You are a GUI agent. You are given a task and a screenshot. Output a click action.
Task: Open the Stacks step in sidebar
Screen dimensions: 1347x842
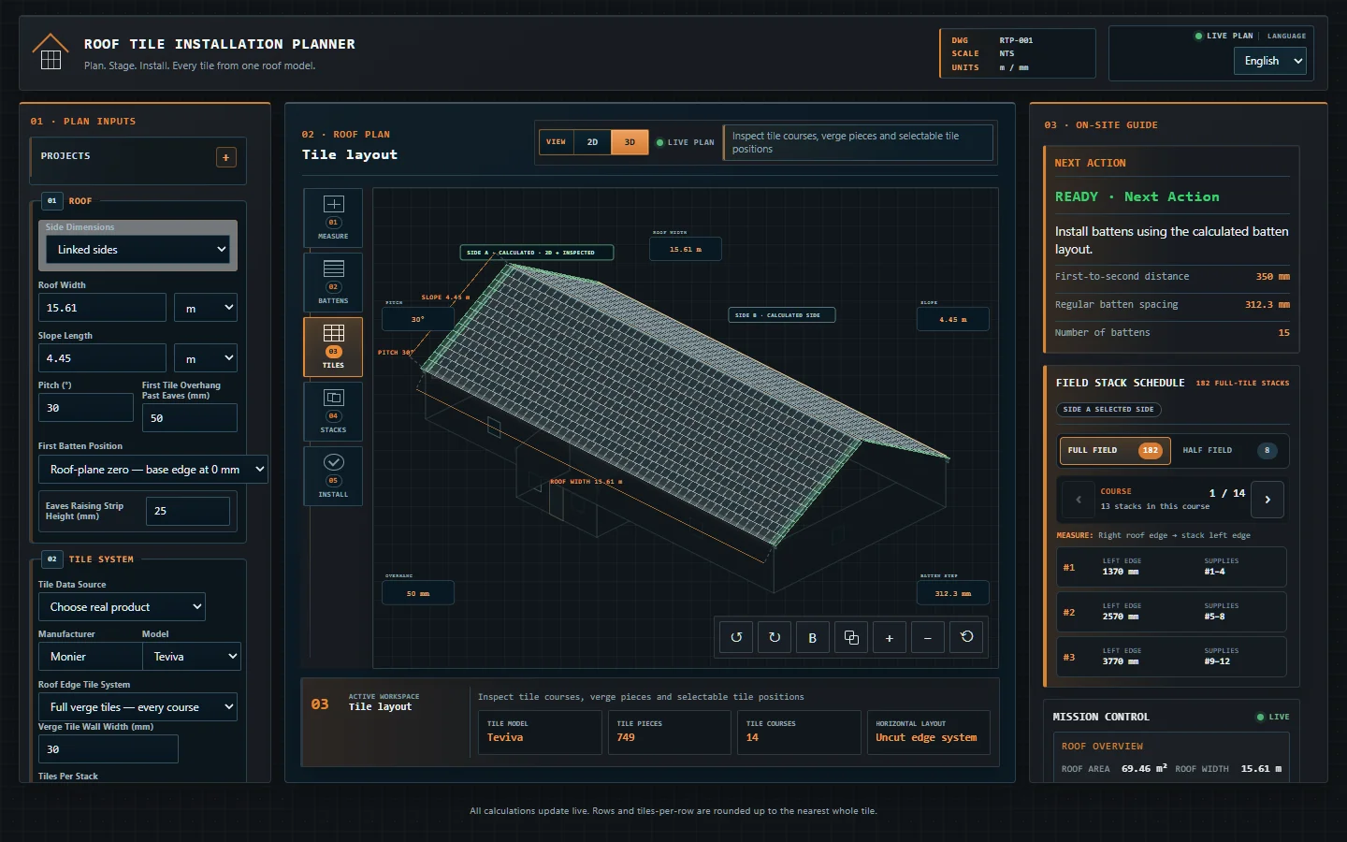pos(333,412)
